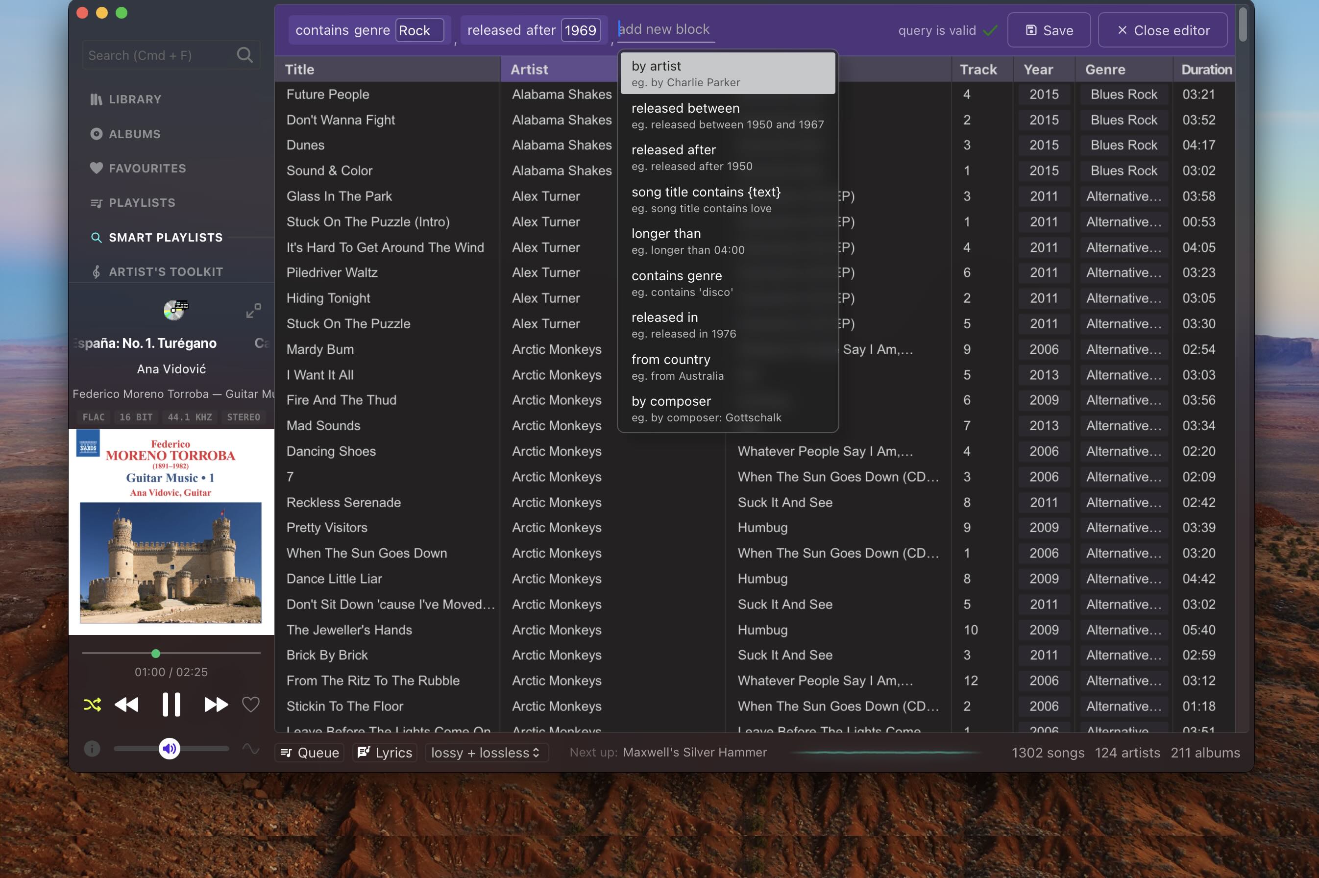Open the Queue panel
The width and height of the screenshot is (1319, 878).
(310, 752)
